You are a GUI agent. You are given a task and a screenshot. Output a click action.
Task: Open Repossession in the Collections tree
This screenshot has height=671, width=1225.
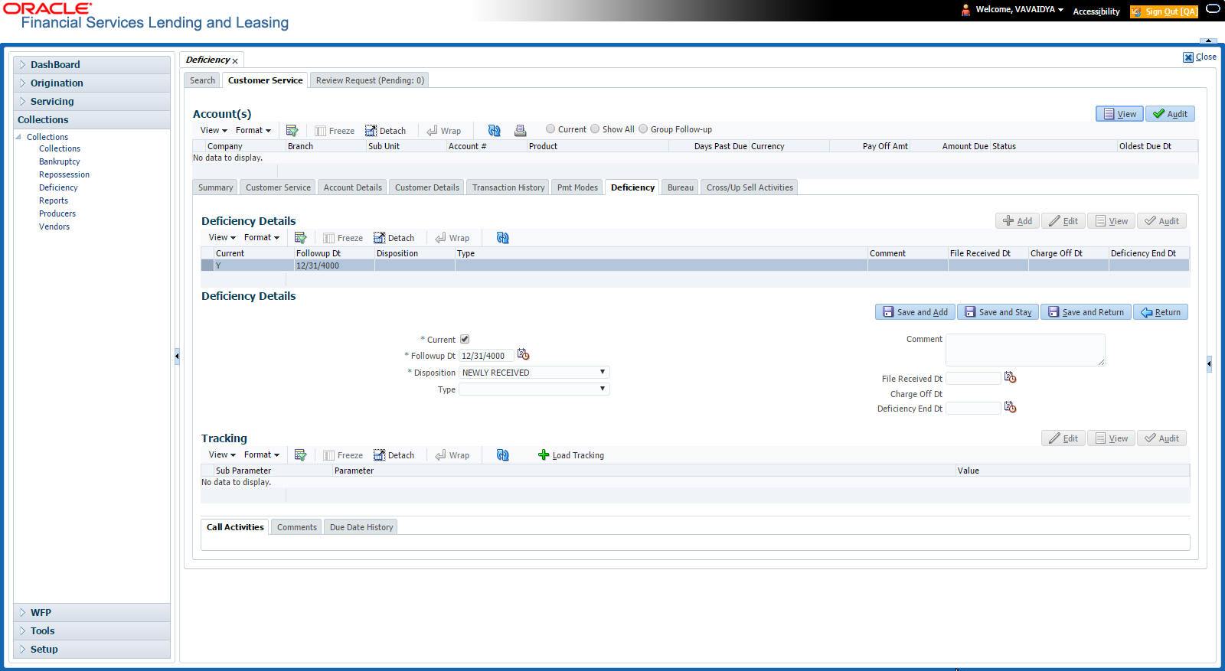pos(64,175)
